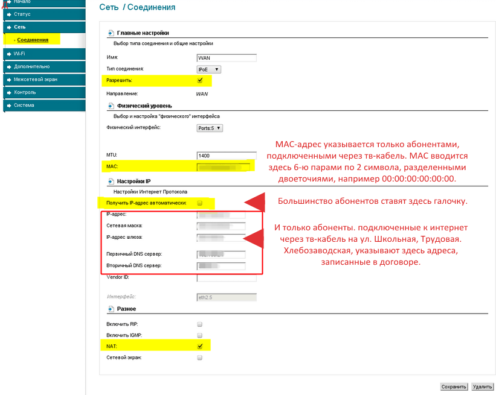Image resolution: width=496 pixels, height=395 pixels.
Task: Click the Настройки IP section icon
Action: tap(111, 182)
